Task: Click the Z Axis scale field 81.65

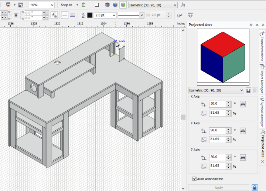Action: coord(217,166)
